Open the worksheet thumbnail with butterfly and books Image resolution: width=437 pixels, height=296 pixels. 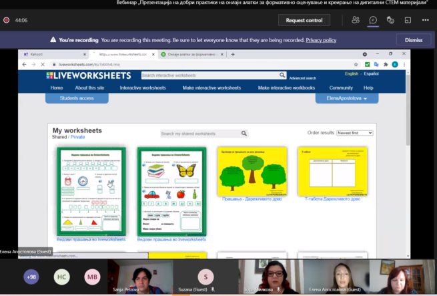click(x=171, y=192)
